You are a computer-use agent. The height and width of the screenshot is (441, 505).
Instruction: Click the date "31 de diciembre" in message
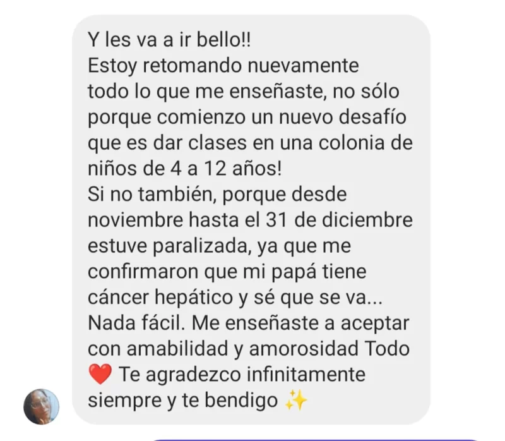point(340,220)
